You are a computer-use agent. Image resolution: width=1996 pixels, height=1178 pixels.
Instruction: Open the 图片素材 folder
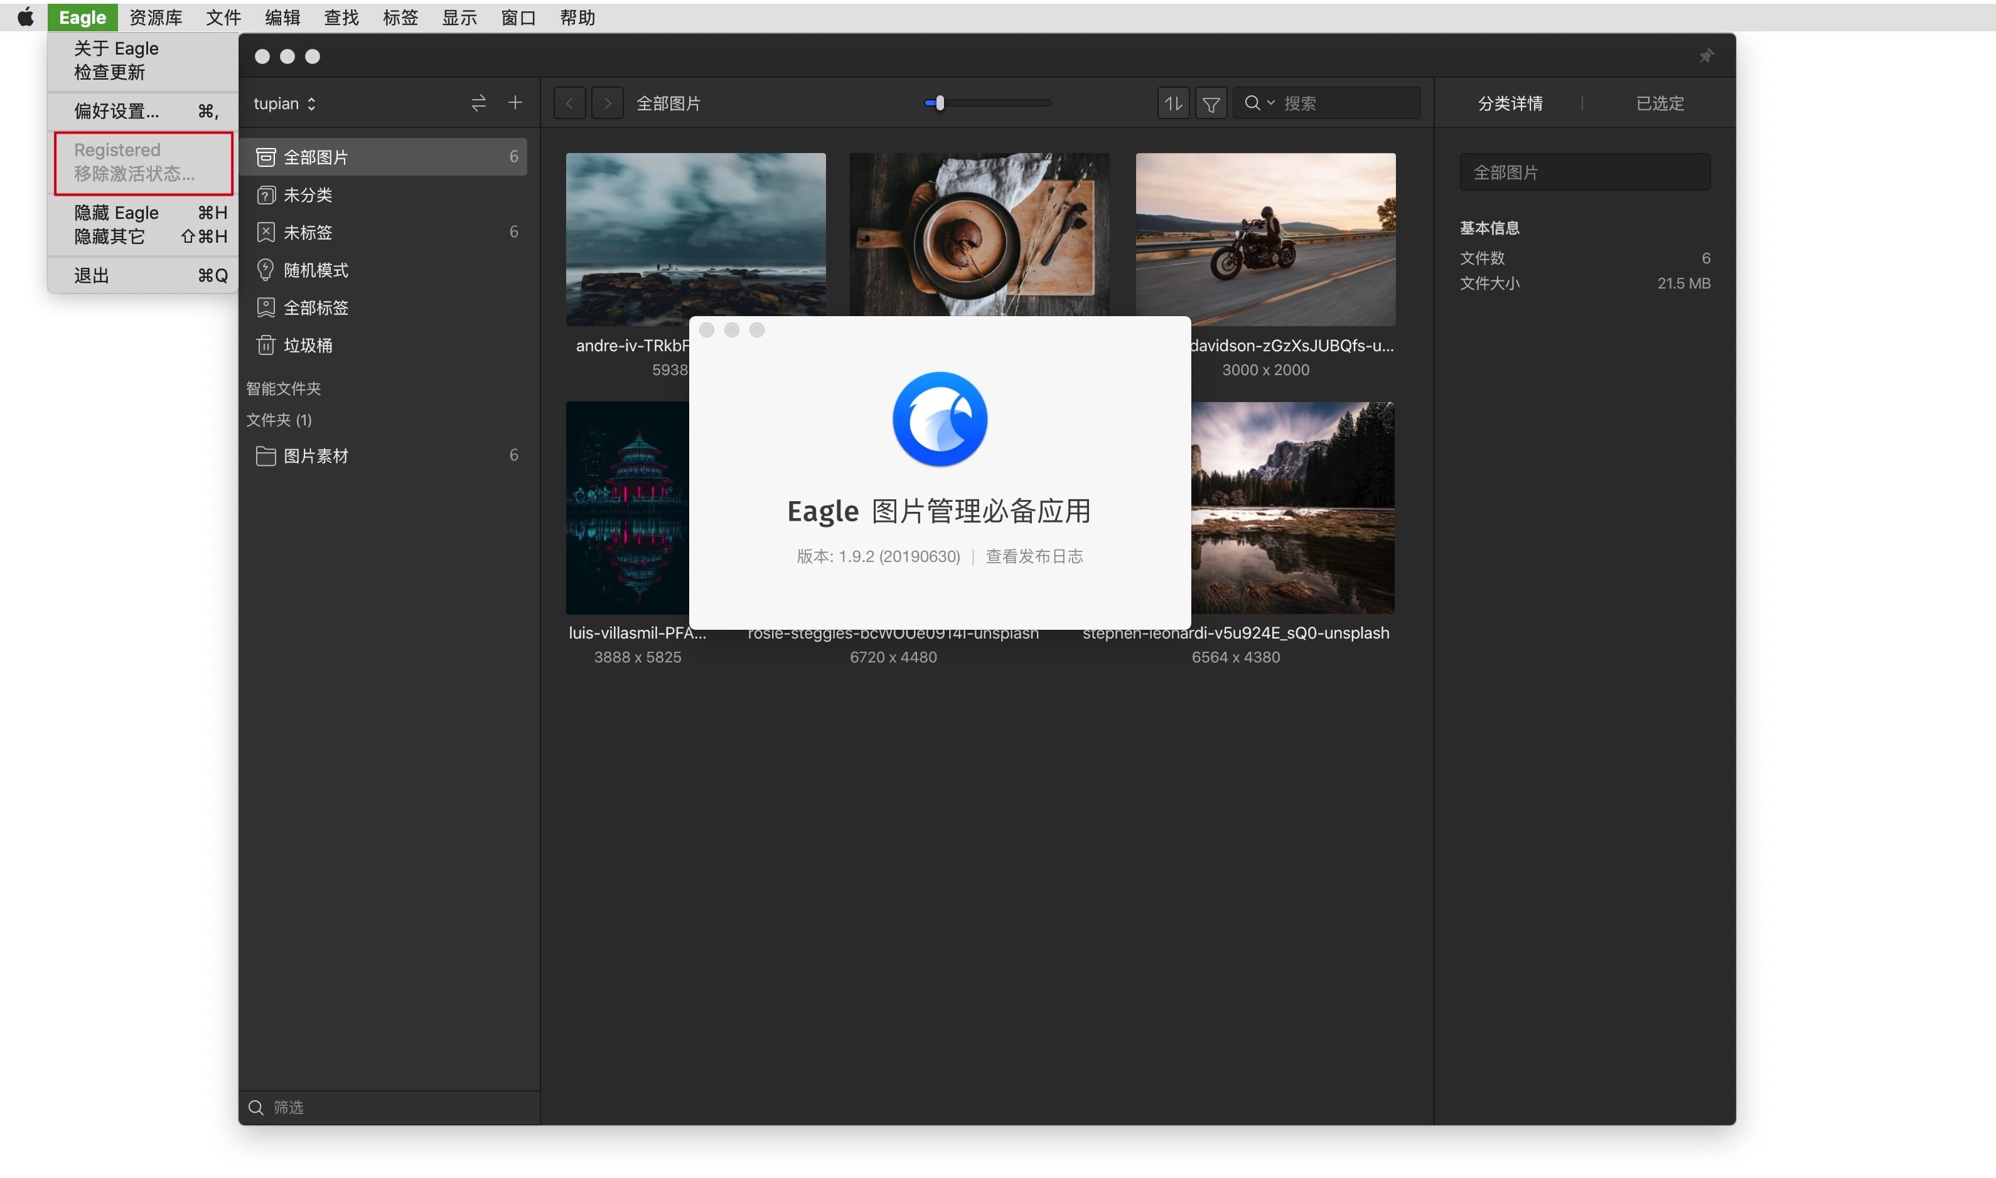pyautogui.click(x=315, y=455)
